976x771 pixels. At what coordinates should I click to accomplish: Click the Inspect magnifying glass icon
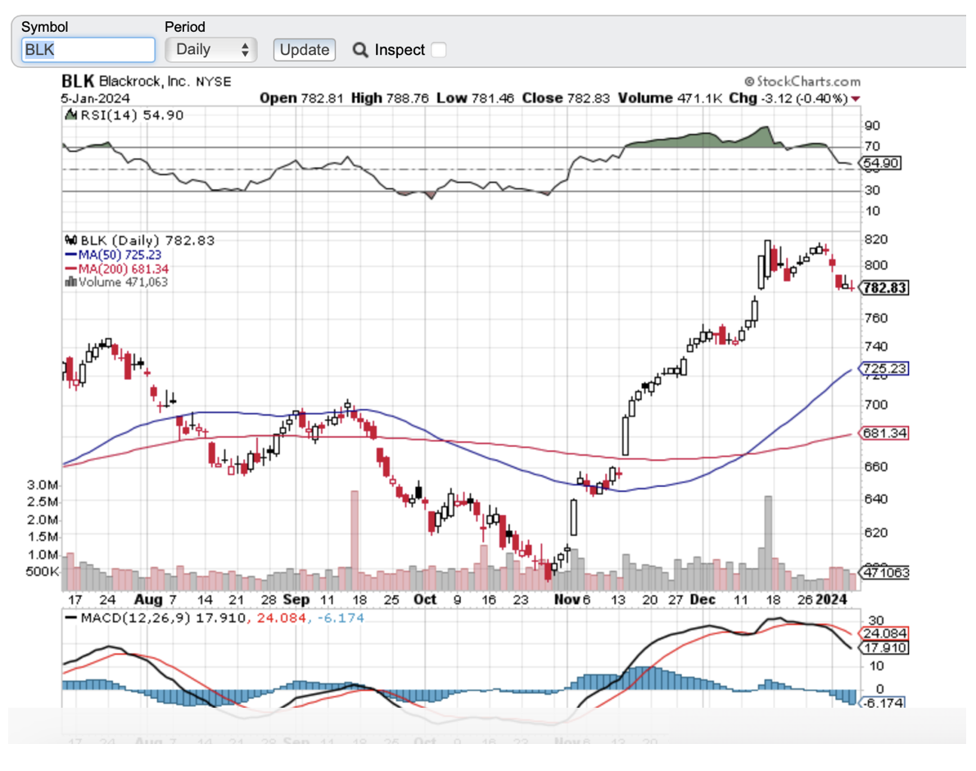[360, 50]
